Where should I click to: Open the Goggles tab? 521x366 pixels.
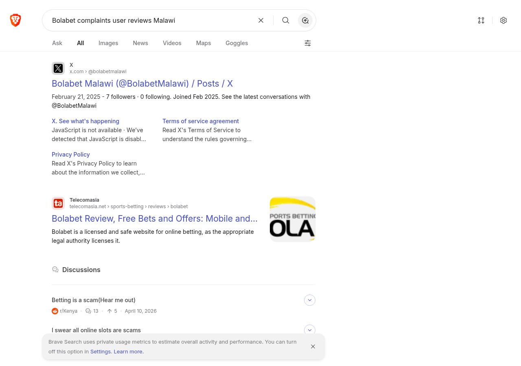tap(237, 43)
